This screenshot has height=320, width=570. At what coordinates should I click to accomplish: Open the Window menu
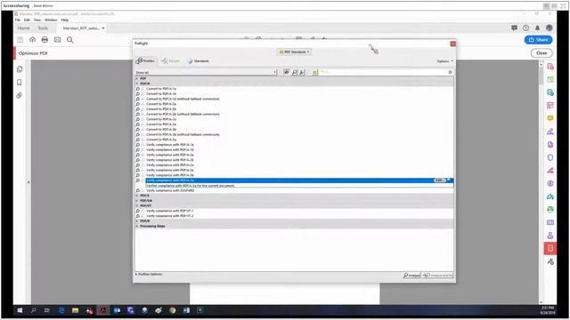click(x=51, y=20)
